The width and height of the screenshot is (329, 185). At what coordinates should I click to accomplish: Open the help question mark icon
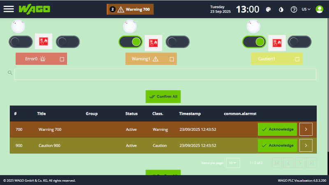coord(294,9)
